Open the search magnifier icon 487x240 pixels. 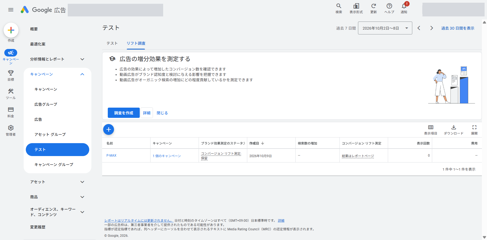tap(339, 6)
